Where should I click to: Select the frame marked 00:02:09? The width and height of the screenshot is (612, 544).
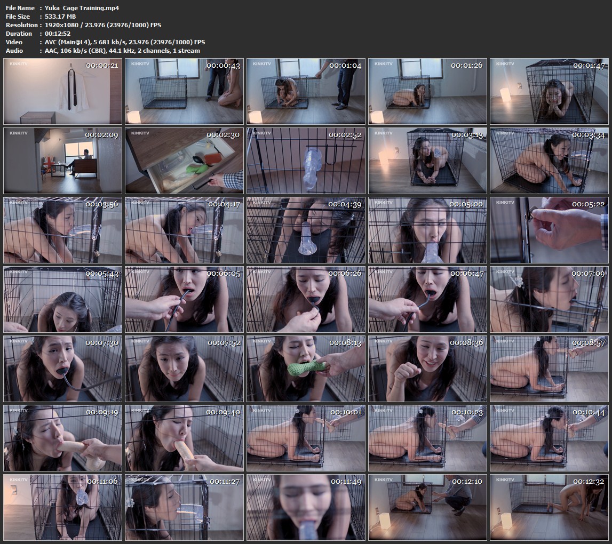[62, 161]
